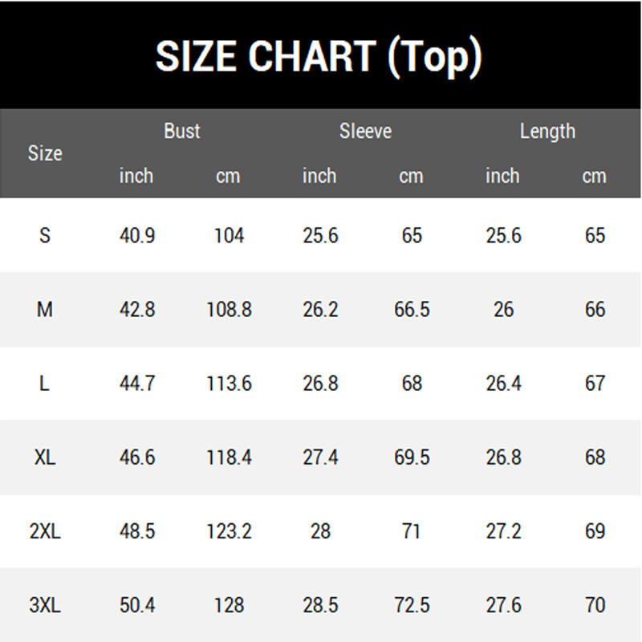The height and width of the screenshot is (642, 642).
Task: Select the S size row label
Action: 45,235
